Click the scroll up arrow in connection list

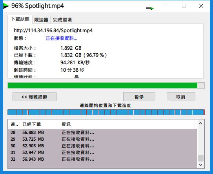pyautogui.click(x=200, y=123)
